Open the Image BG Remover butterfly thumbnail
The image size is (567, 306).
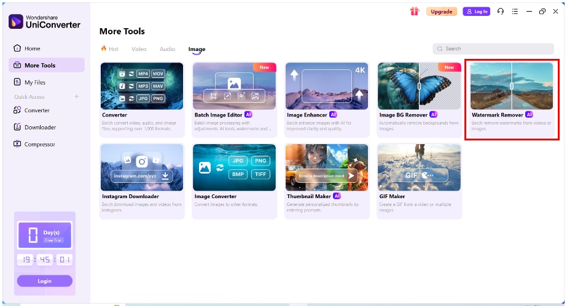pos(420,86)
